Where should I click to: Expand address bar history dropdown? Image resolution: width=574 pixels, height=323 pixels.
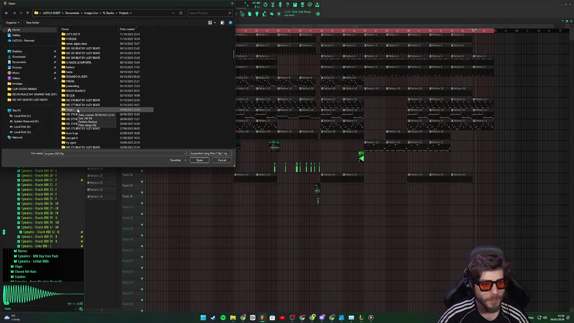click(x=173, y=13)
